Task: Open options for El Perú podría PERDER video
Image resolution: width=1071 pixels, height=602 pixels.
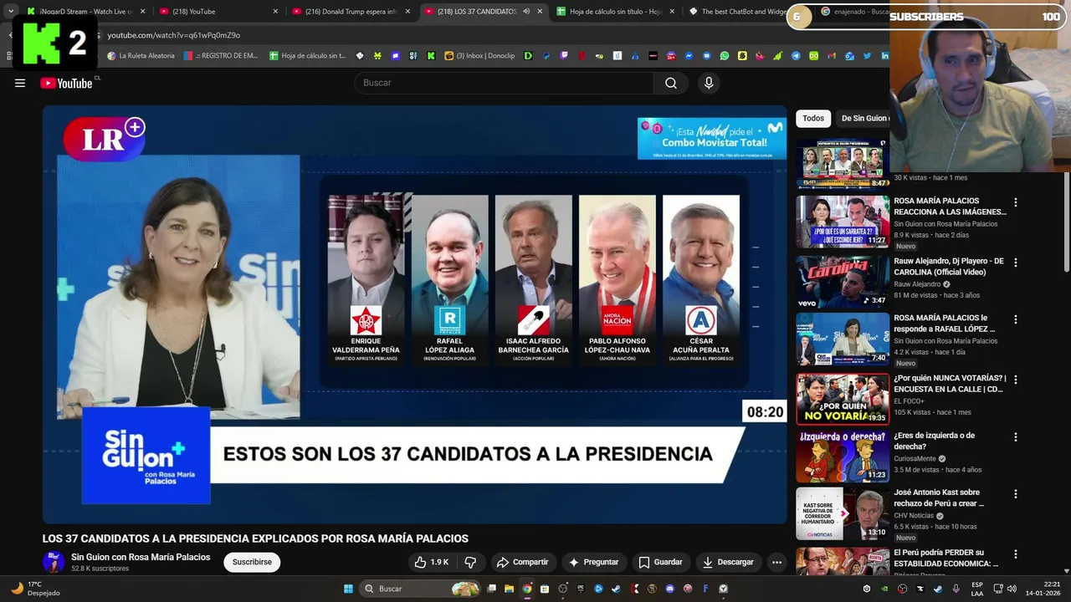Action: click(x=1016, y=554)
